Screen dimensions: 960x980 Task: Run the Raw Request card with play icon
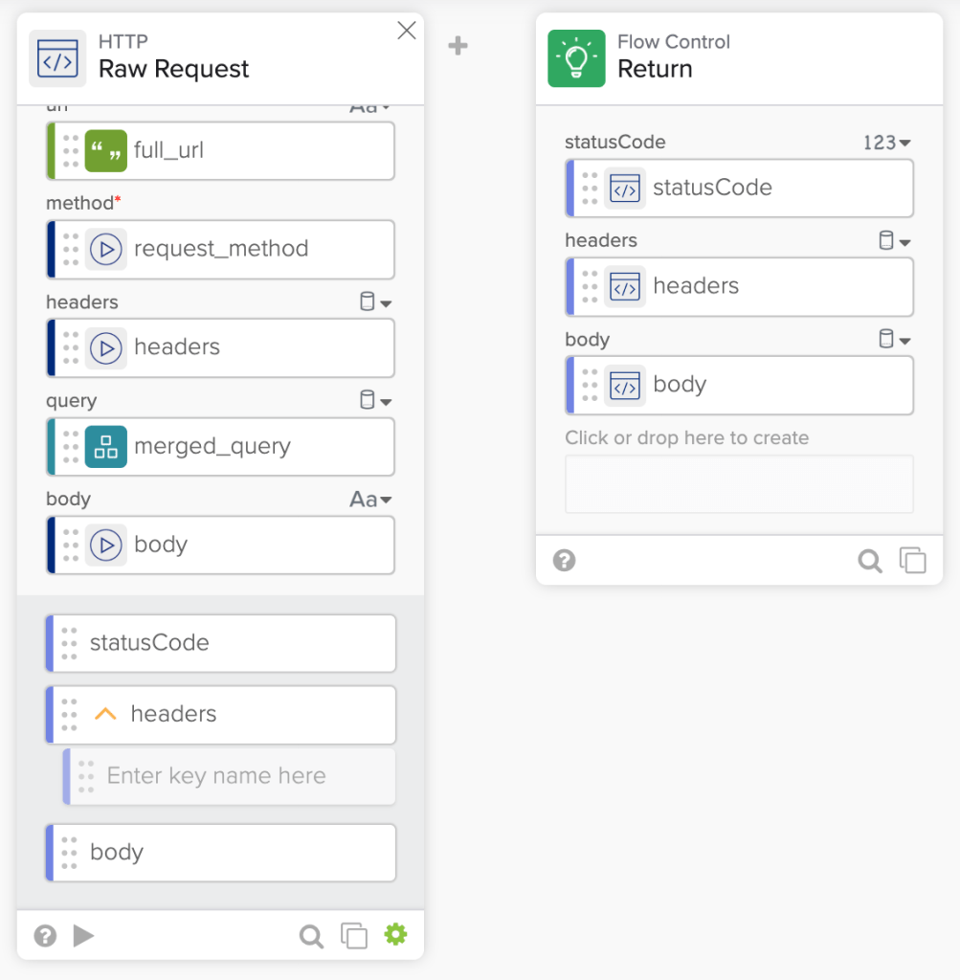83,935
